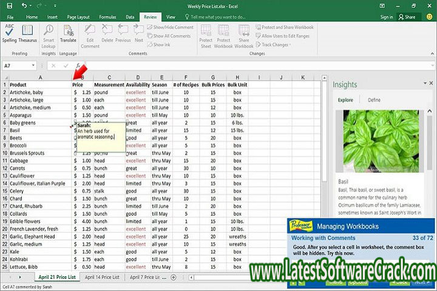437x291 pixels.
Task: Open the April 7 Price List sheet
Action: pyautogui.click(x=145, y=277)
